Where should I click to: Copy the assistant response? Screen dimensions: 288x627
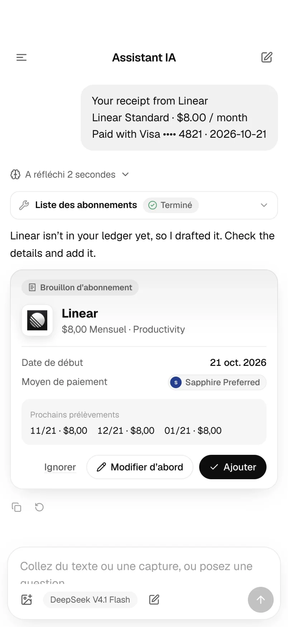click(16, 507)
